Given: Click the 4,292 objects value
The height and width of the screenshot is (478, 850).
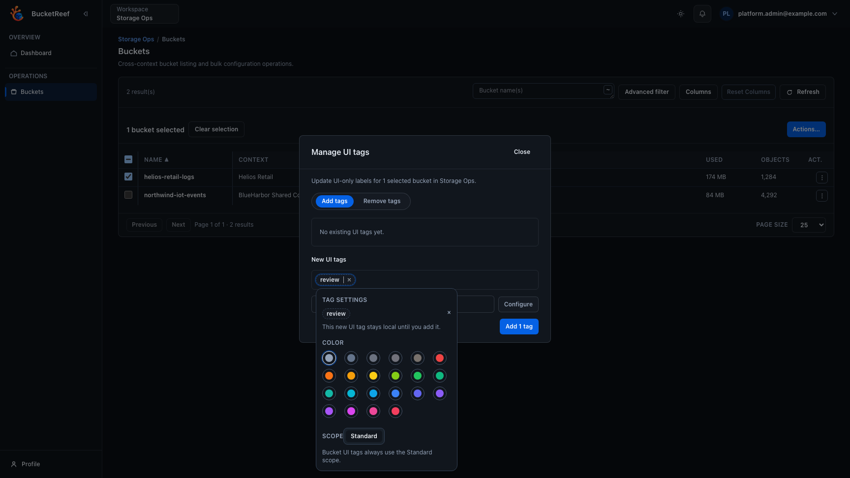Looking at the screenshot, I should tap(769, 195).
